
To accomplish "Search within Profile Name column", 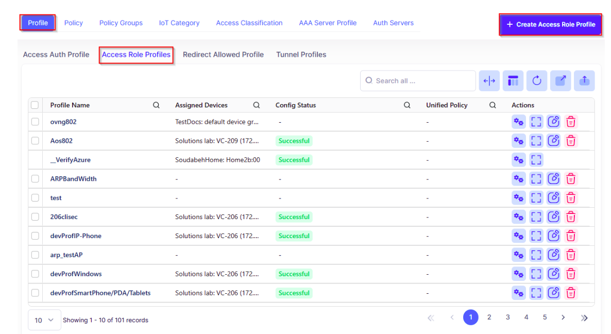I will 156,105.
